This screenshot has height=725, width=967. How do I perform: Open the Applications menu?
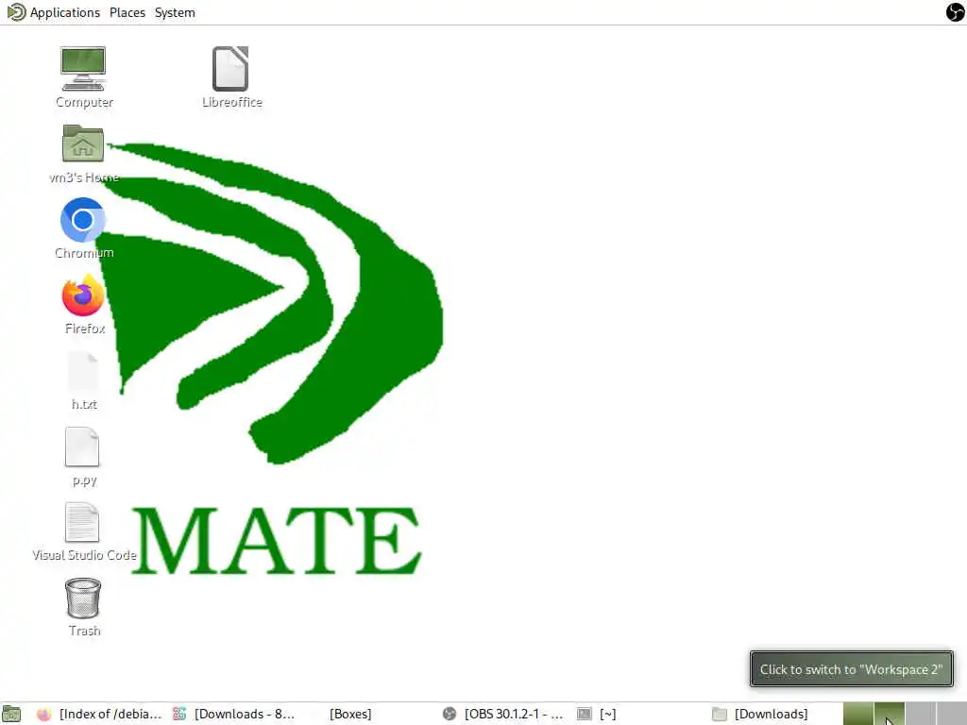pyautogui.click(x=54, y=12)
